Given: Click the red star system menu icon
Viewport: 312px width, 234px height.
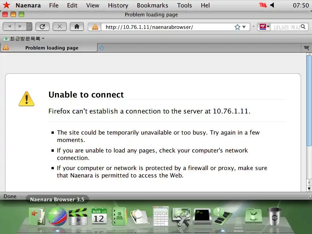Looking at the screenshot, I should point(6,5).
